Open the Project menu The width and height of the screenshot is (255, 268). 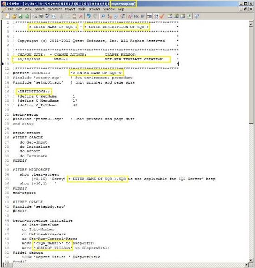click(70, 9)
